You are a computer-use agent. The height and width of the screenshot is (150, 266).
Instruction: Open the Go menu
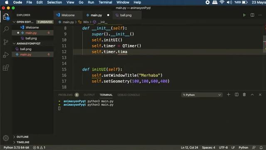(x=81, y=2)
